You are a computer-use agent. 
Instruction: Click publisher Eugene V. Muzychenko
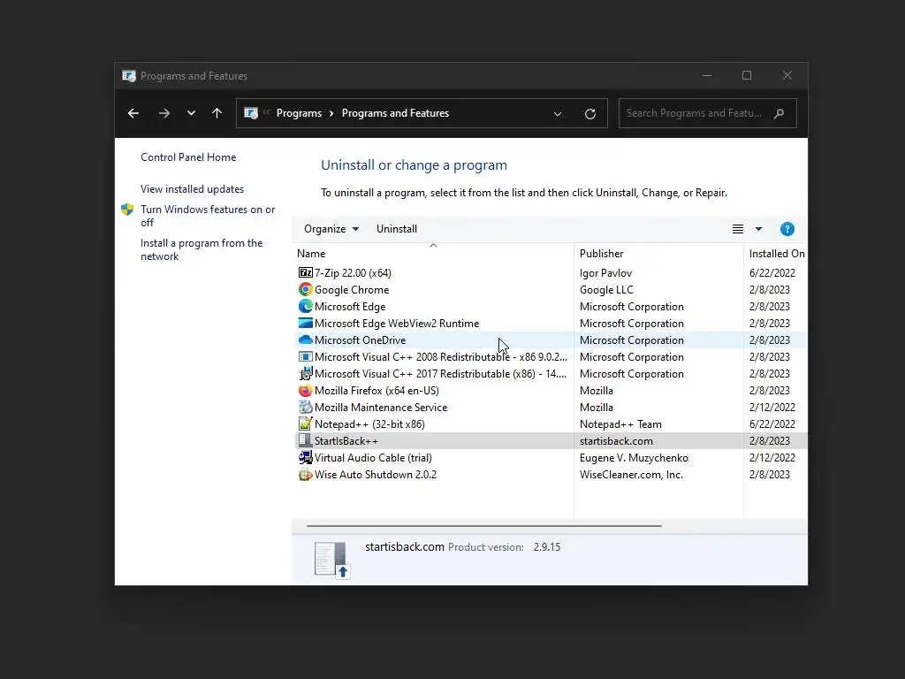[x=634, y=458]
